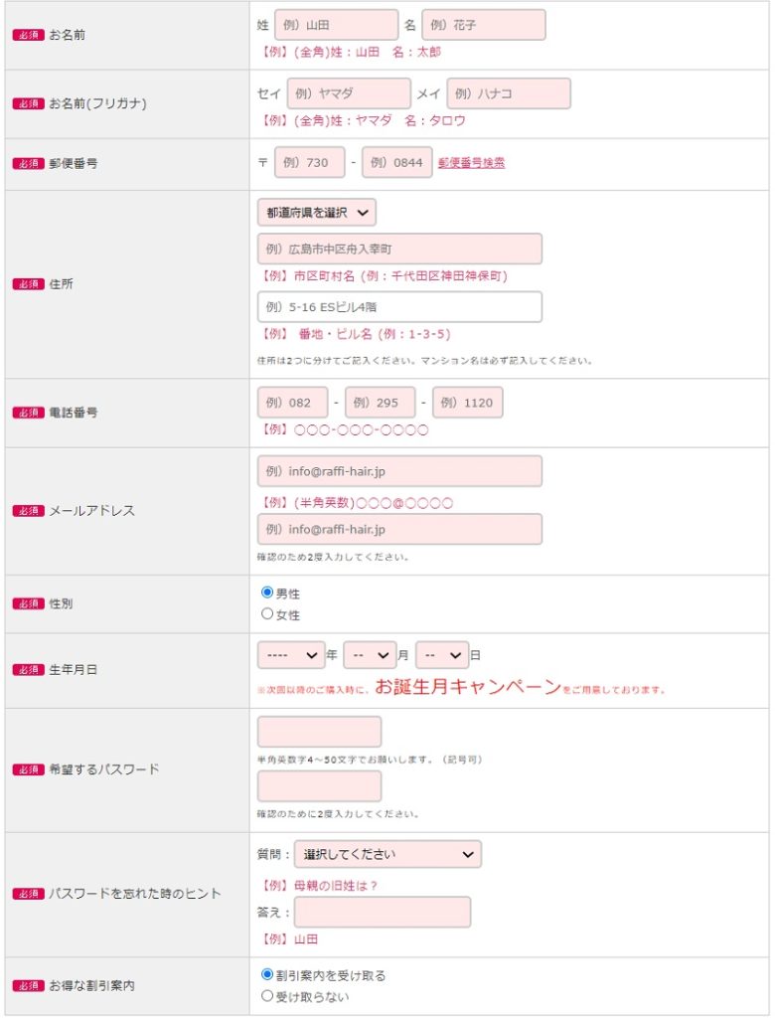Select the 男性 radio button
Image resolution: width=775 pixels, height=1018 pixels.
(266, 593)
